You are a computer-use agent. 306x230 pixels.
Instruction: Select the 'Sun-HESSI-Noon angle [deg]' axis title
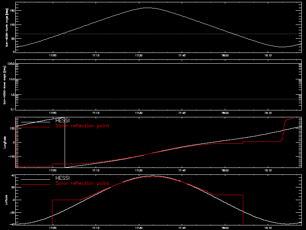(5, 85)
